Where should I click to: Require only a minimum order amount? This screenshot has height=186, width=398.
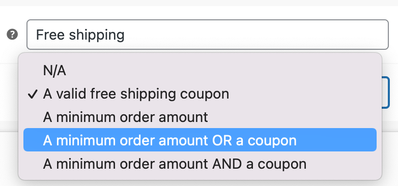click(200, 117)
